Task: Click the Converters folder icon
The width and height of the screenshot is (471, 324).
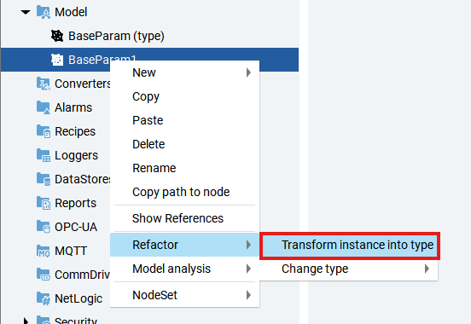Action: (44, 84)
